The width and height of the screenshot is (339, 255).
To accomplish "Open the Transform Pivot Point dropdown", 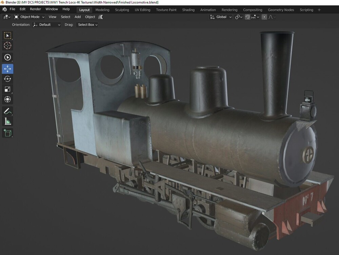I will (239, 17).
